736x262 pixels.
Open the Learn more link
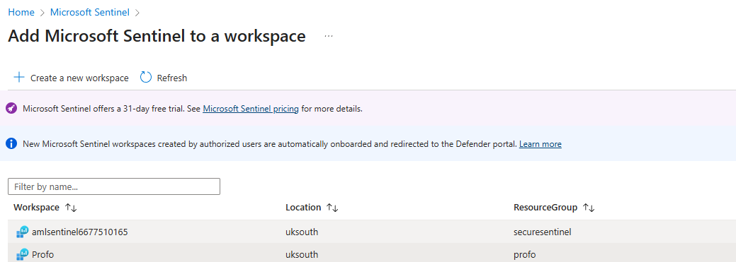tap(540, 144)
